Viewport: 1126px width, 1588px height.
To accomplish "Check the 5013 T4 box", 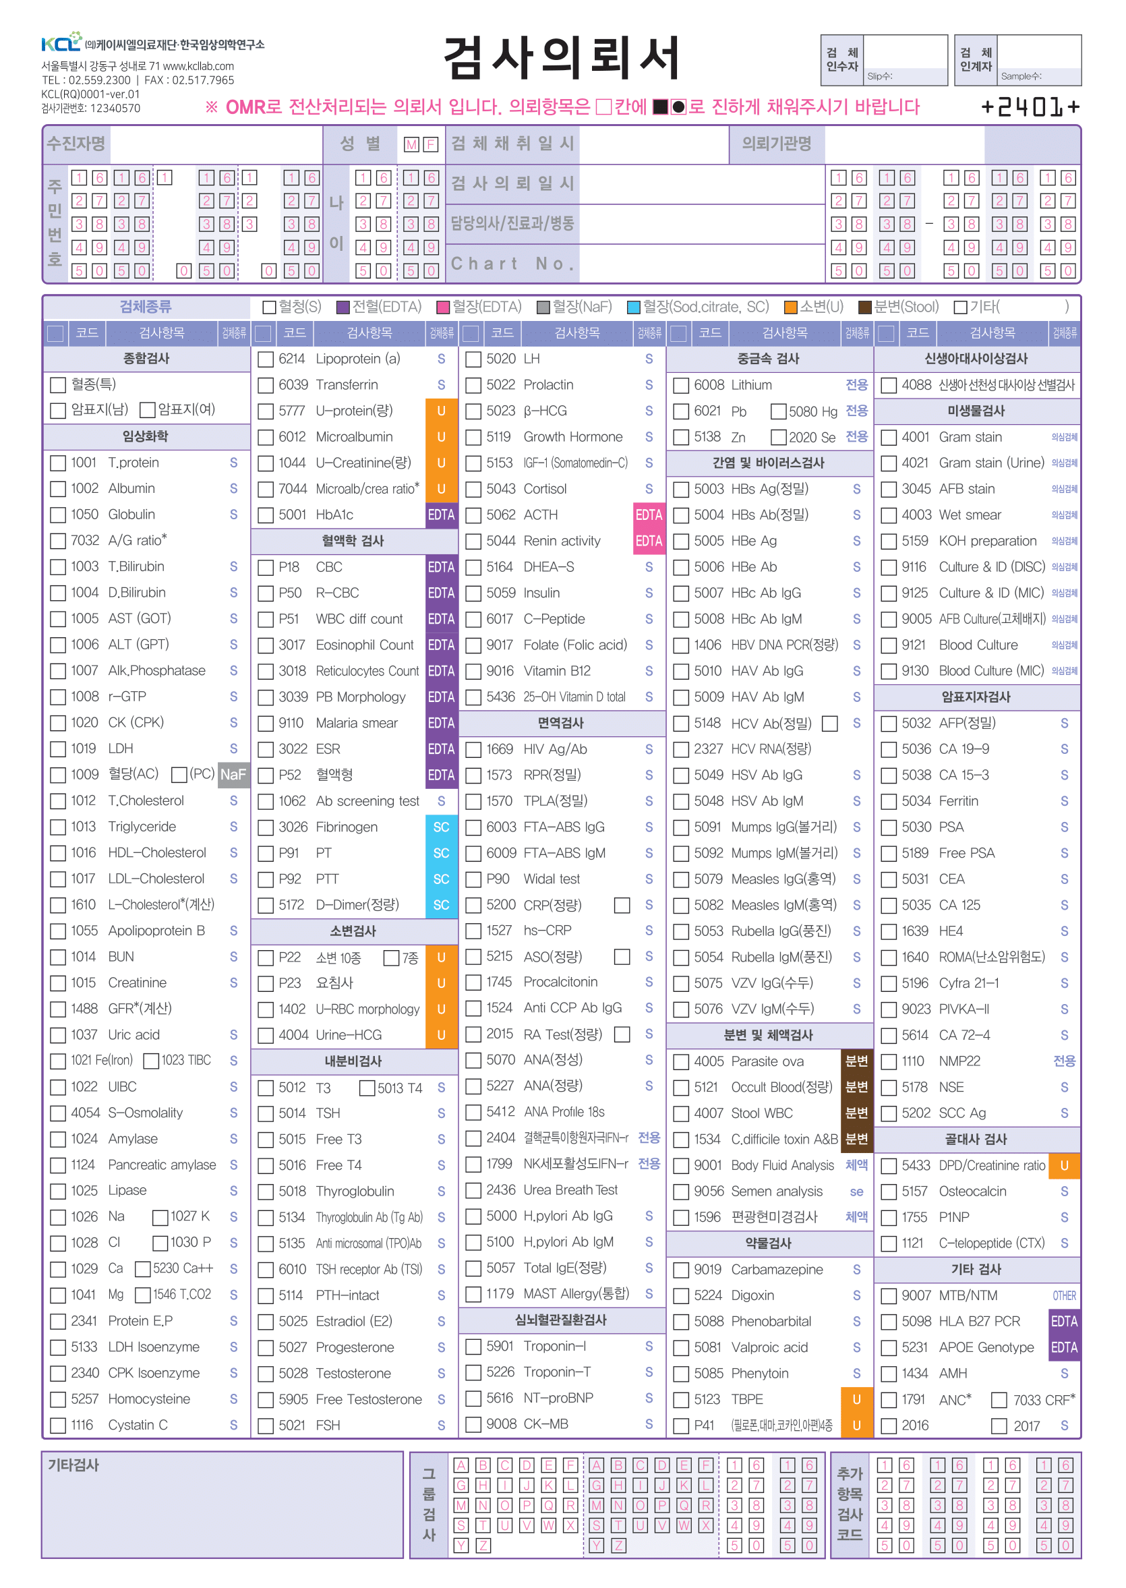I will [367, 1088].
